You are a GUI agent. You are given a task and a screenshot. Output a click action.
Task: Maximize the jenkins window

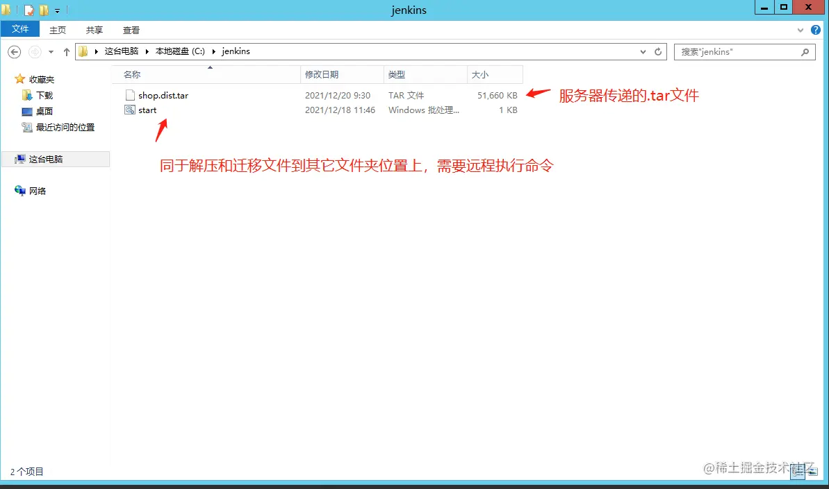coord(784,8)
